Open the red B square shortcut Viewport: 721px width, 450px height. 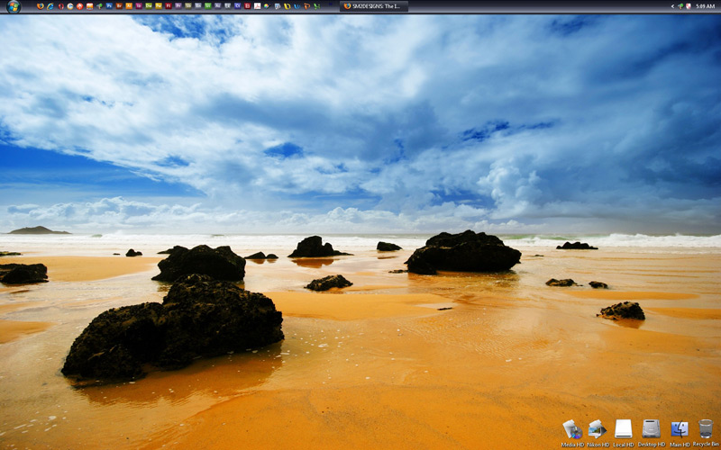247,6
